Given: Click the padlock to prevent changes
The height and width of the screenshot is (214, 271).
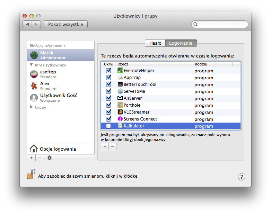Looking at the screenshot, I should pos(31,174).
